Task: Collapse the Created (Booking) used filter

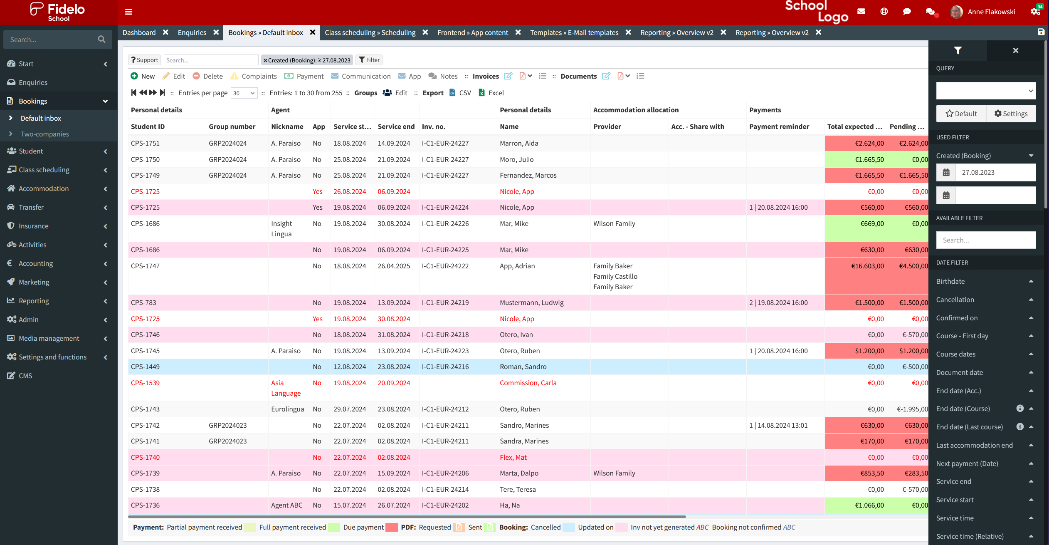Action: click(x=1031, y=156)
